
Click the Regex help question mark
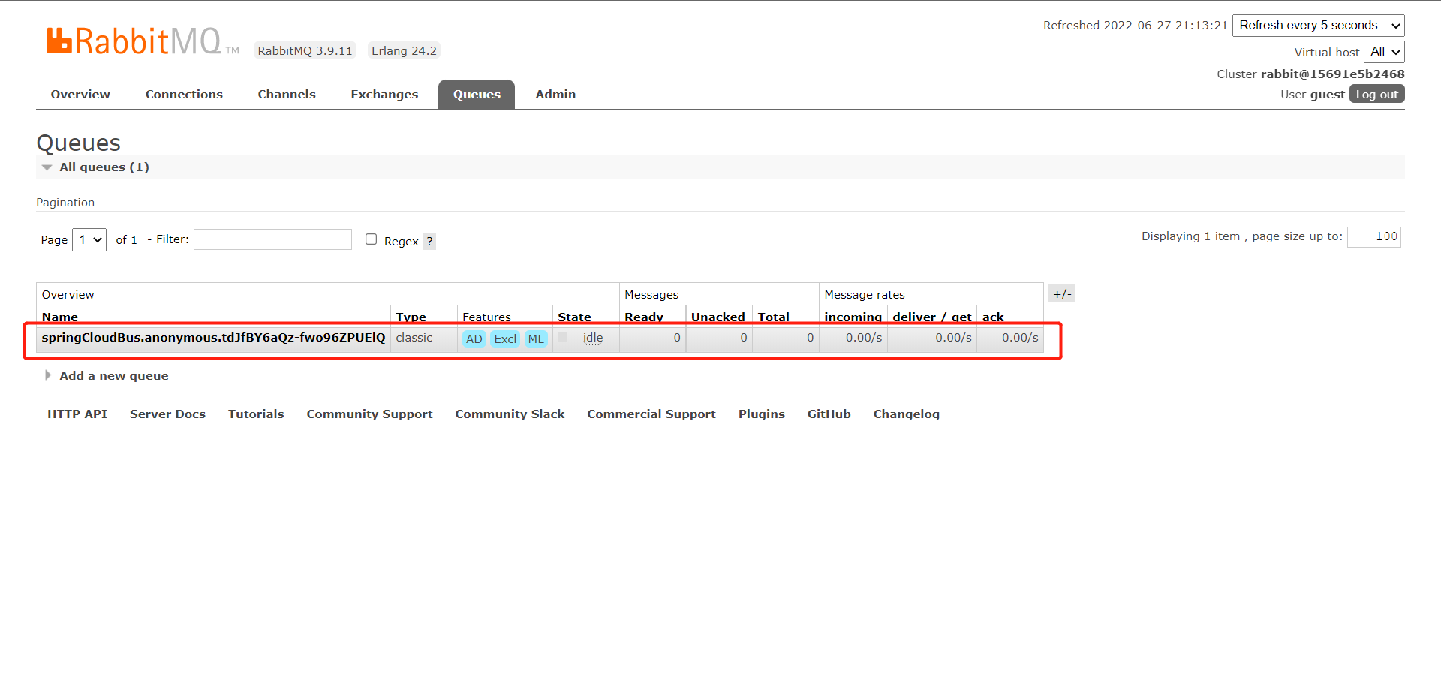[x=429, y=242]
